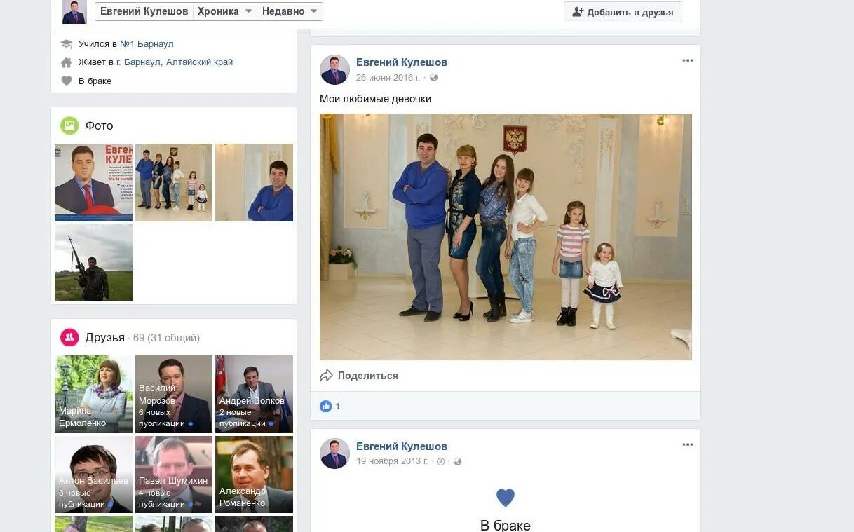854x532 pixels.
Task: Open three-dots menu on 19 ноября 2013 post
Action: (687, 445)
